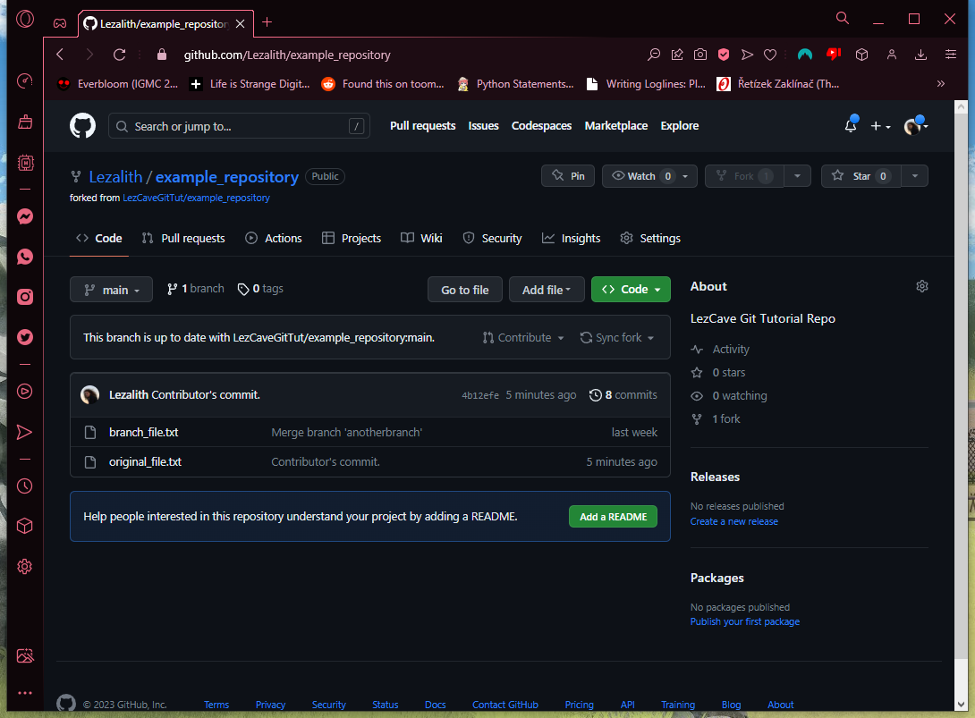Open the repository Insights tab
Image resolution: width=975 pixels, height=718 pixels.
pos(571,238)
